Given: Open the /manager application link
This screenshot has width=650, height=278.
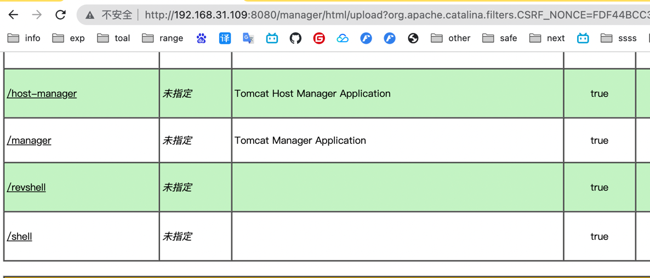Looking at the screenshot, I should point(29,141).
